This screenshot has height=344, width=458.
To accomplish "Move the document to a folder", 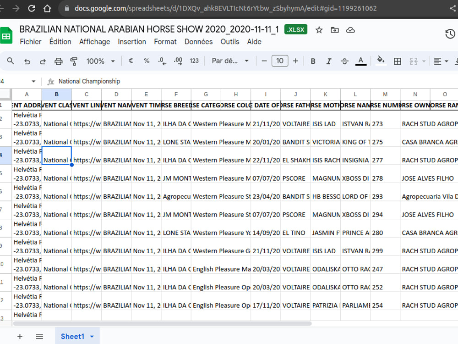I will tap(335, 30).
